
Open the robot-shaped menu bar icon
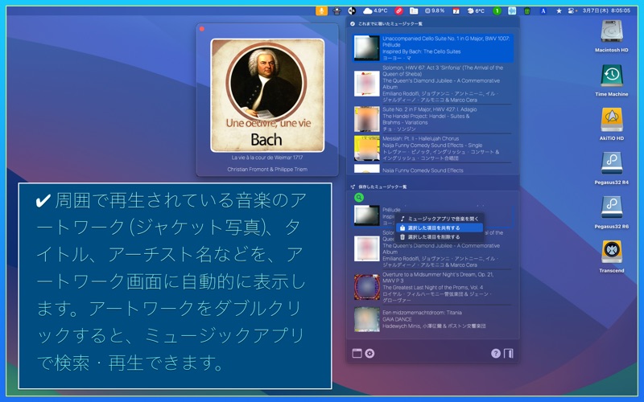pos(337,10)
